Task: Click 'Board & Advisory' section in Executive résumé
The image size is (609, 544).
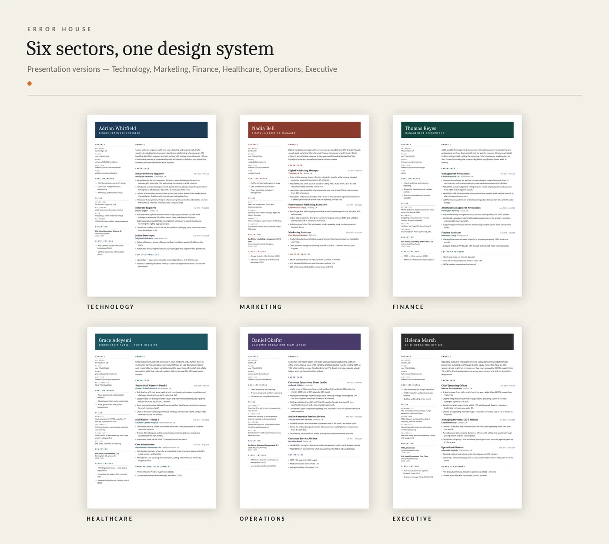Action: pyautogui.click(x=453, y=467)
